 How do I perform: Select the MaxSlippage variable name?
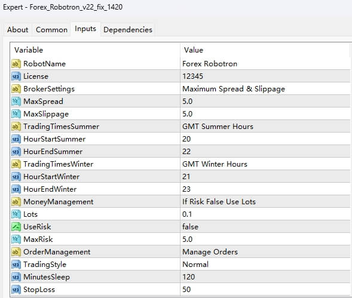[x=46, y=114]
